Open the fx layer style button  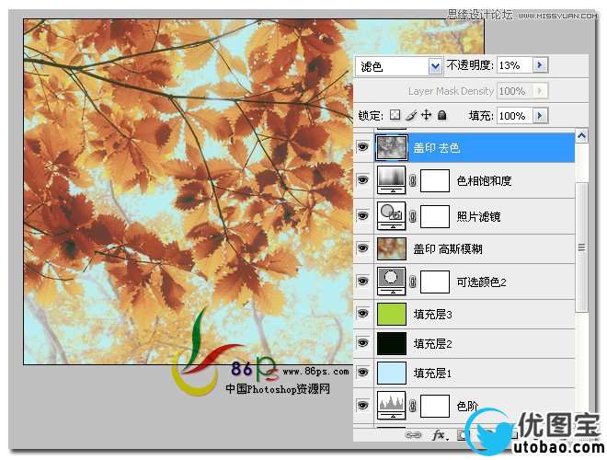click(x=439, y=435)
